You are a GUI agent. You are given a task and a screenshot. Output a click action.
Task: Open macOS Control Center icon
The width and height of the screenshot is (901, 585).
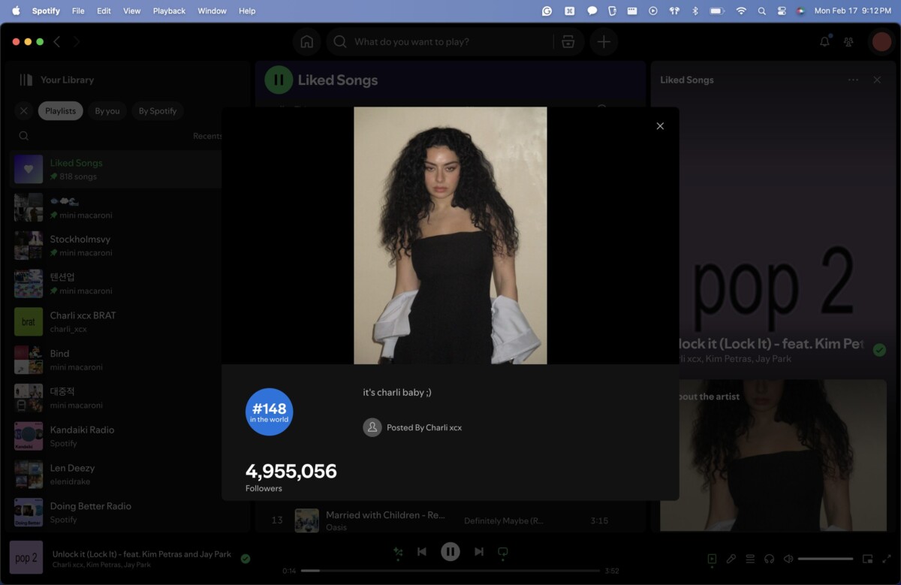click(x=782, y=11)
